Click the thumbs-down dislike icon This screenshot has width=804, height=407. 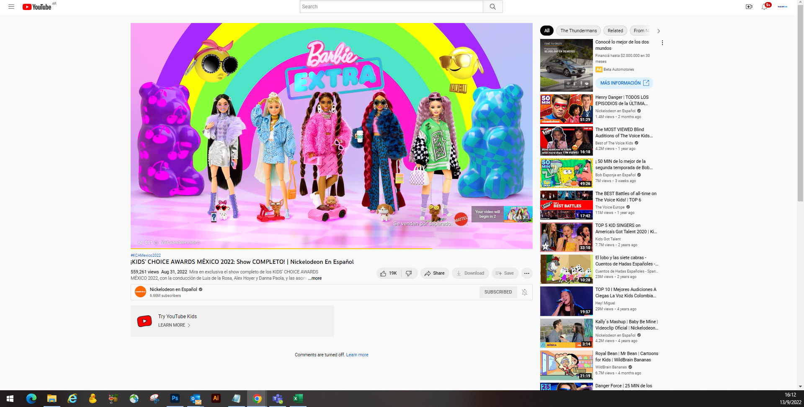click(409, 273)
